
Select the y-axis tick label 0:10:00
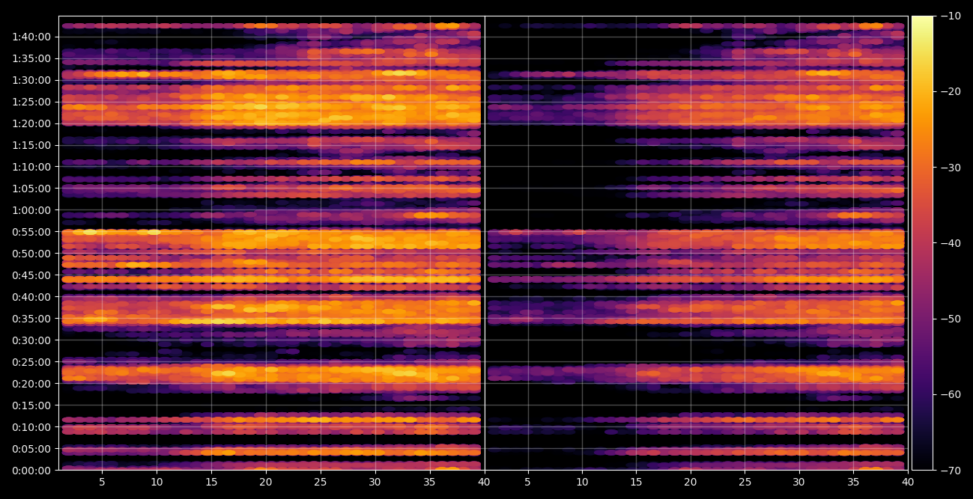point(31,427)
